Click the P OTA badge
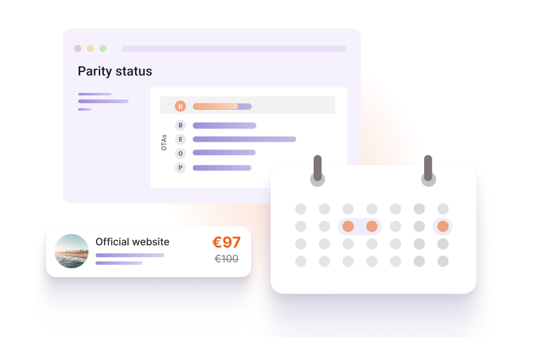Screen dimensions: 539x337 click(181, 168)
